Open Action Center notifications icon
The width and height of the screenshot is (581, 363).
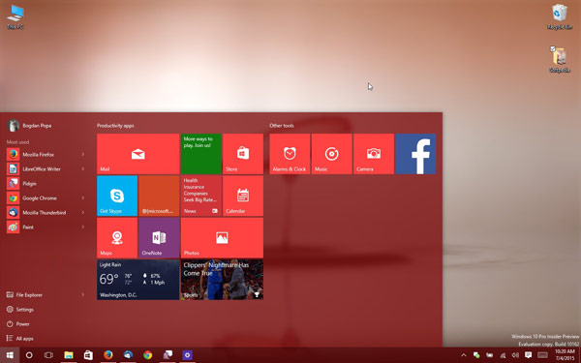click(529, 355)
